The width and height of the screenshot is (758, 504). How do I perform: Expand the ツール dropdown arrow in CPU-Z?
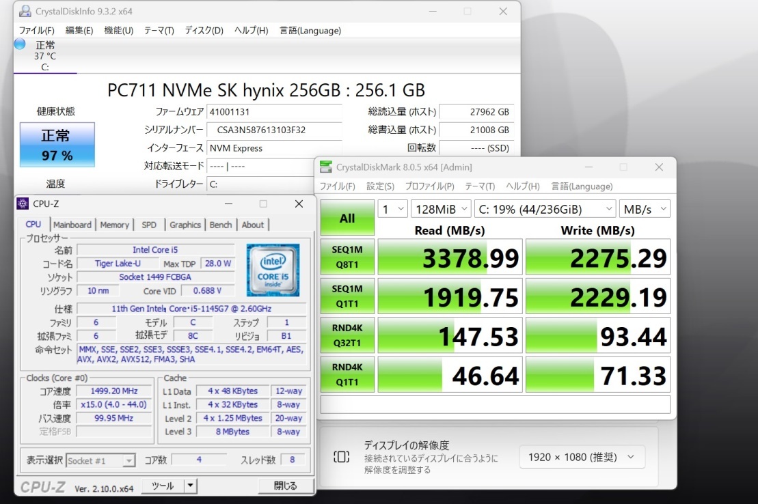pos(191,486)
